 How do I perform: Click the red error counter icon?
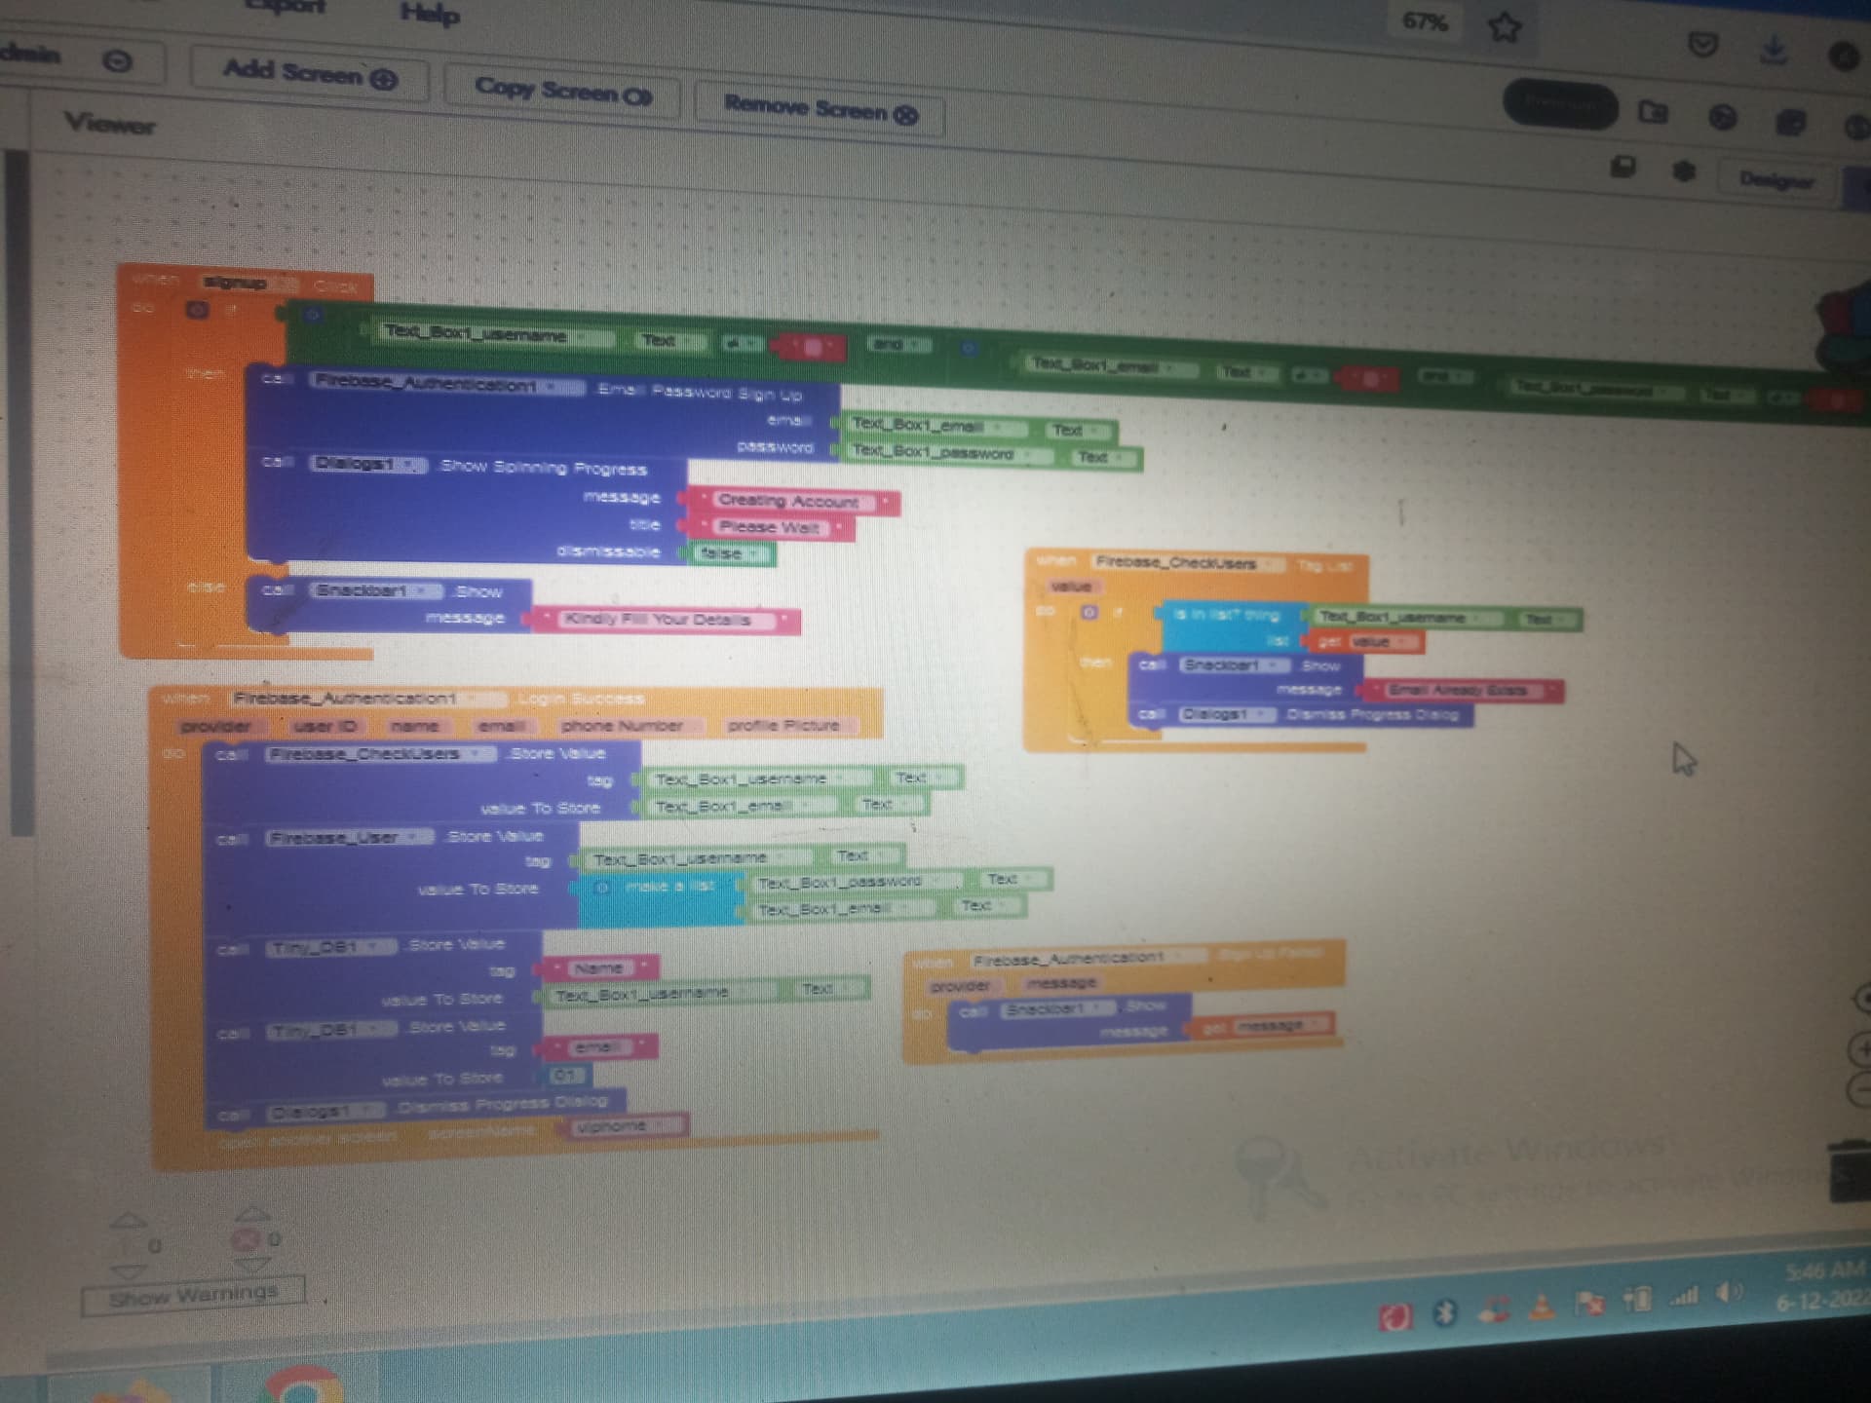pyautogui.click(x=246, y=1239)
